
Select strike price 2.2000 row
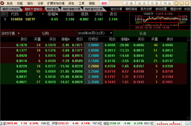click(93, 66)
